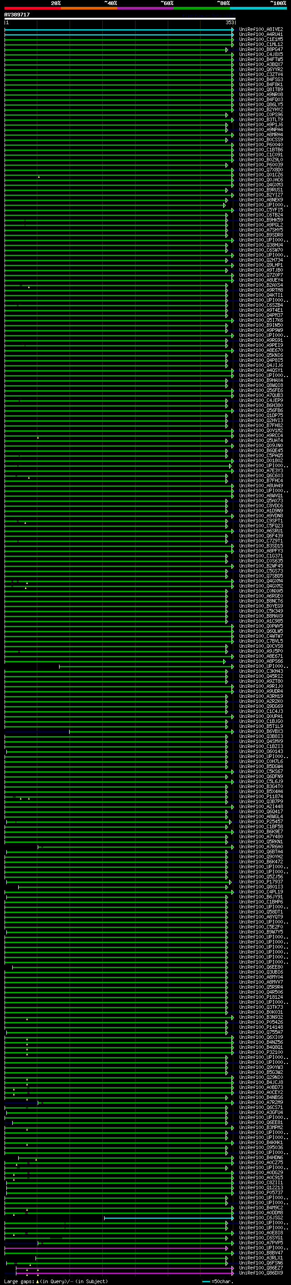Select UniRef100_Q9DG69 hit
The width and height of the screenshot is (291, 1285).
click(x=261, y=706)
